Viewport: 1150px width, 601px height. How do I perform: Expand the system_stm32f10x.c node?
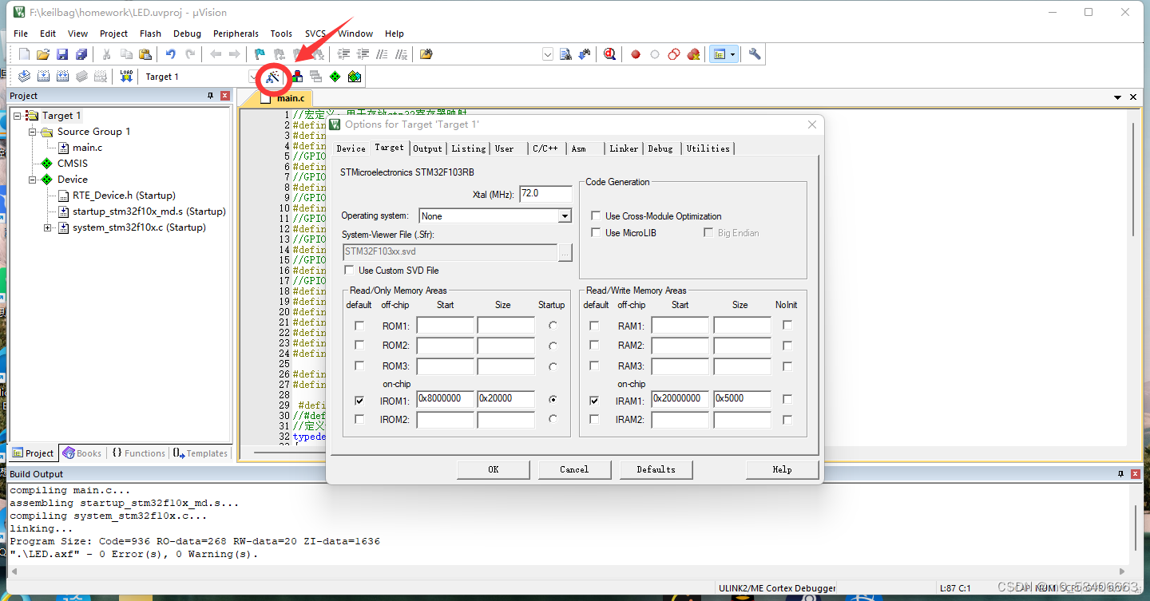pos(48,227)
